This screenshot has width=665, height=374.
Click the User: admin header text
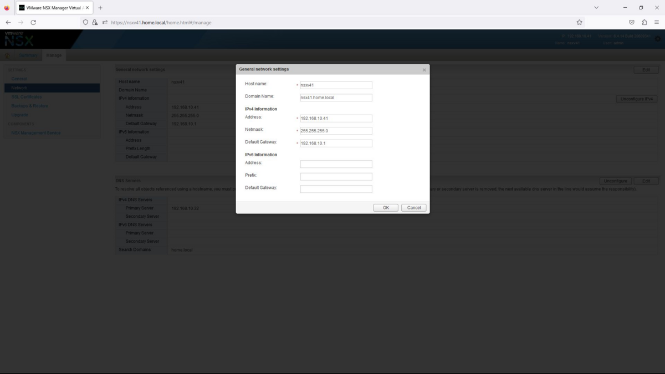click(x=613, y=43)
